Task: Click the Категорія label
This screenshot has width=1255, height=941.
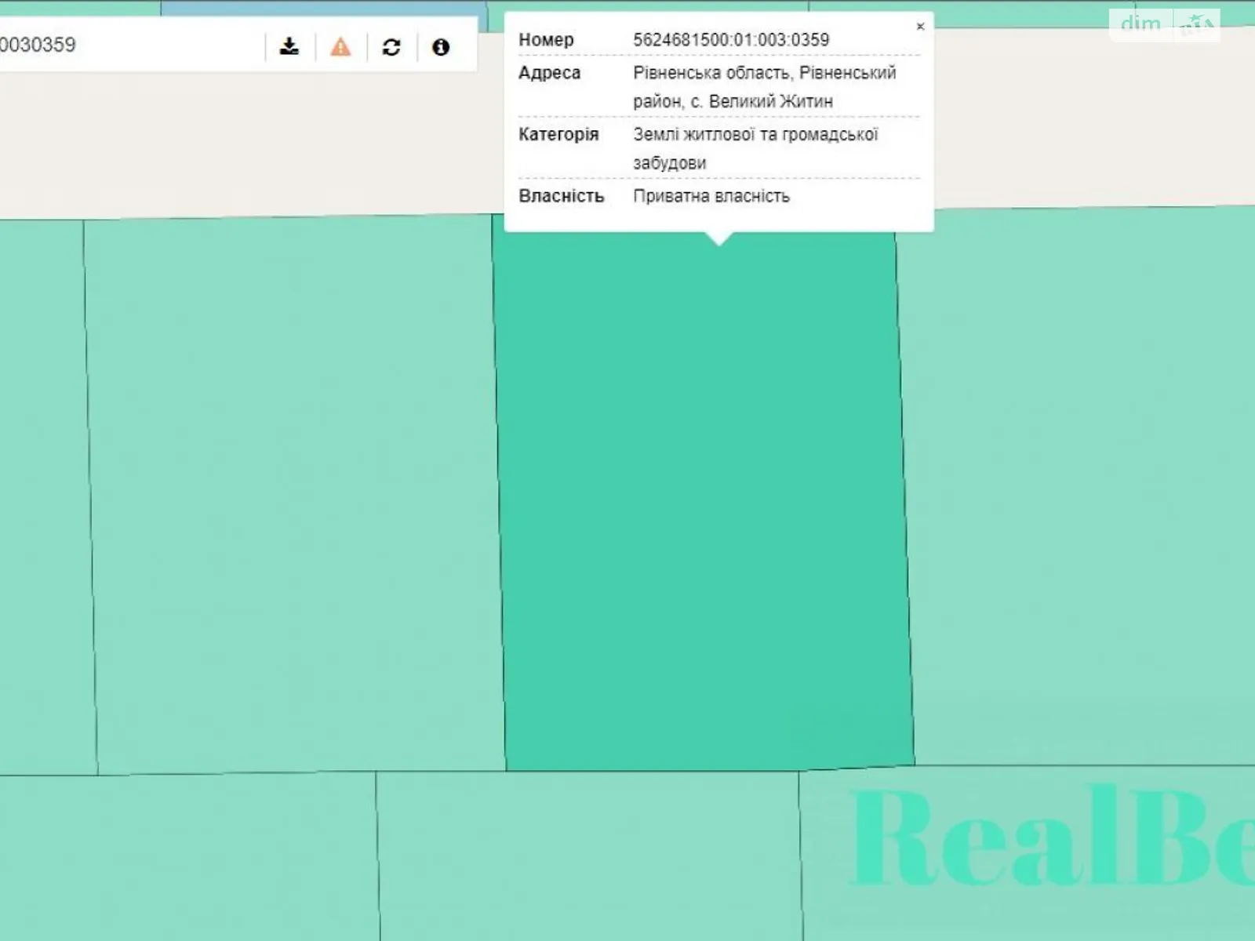Action: tap(558, 135)
